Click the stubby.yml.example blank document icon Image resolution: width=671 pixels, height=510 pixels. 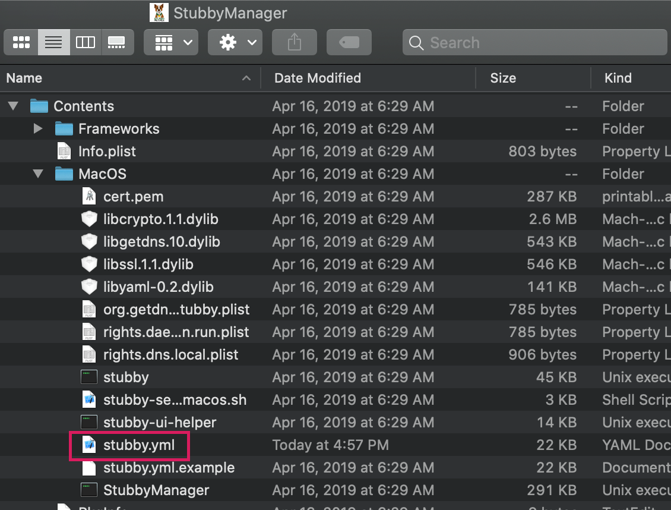click(x=89, y=468)
